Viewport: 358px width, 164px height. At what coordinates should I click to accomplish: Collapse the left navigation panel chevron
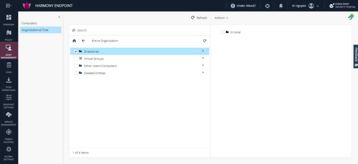[59, 17]
